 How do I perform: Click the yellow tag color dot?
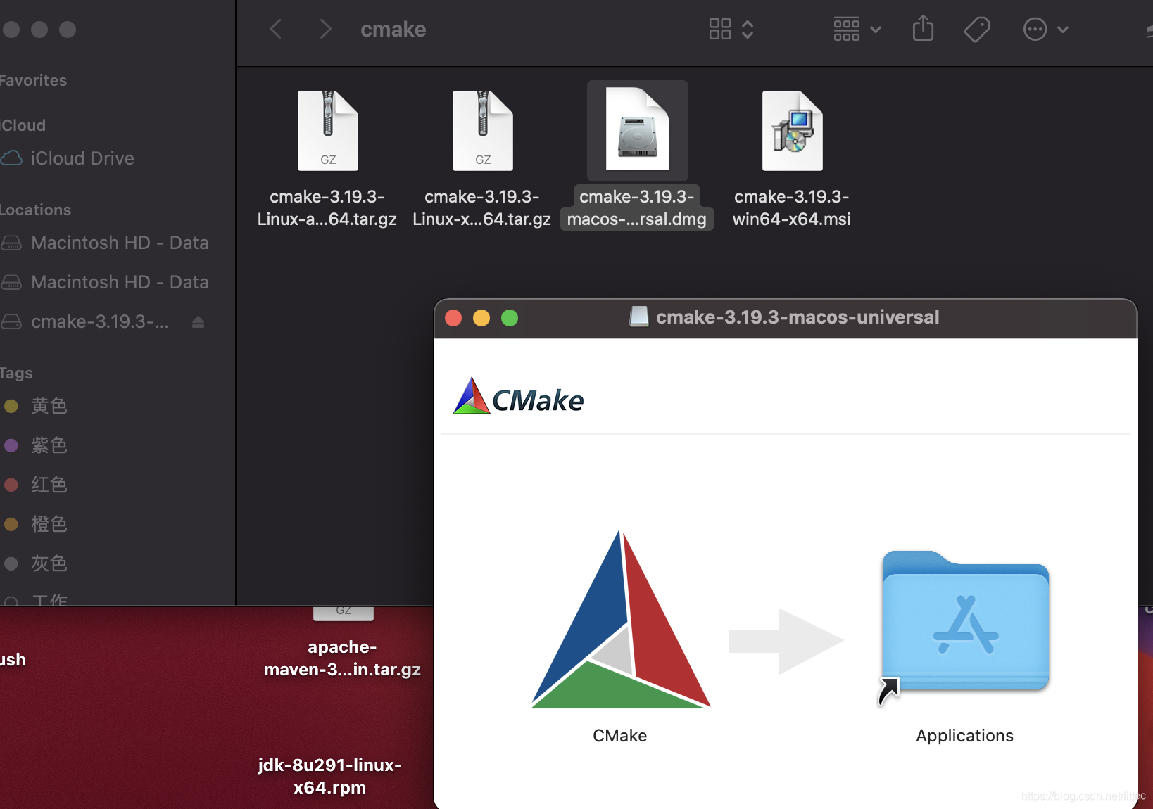click(x=11, y=406)
